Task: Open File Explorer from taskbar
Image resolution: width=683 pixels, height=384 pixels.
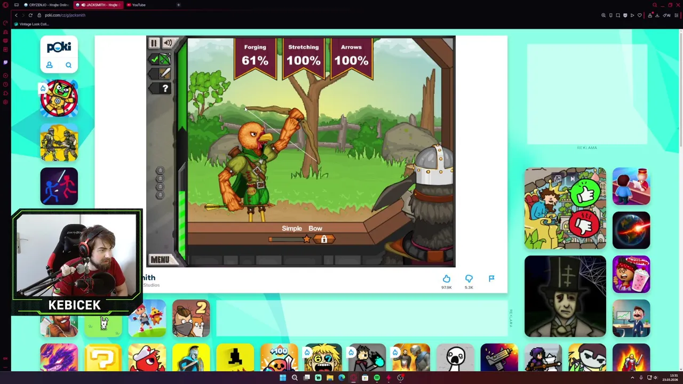Action: coord(330,378)
